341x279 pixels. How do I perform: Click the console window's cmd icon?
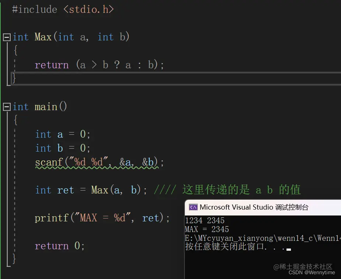coord(193,207)
